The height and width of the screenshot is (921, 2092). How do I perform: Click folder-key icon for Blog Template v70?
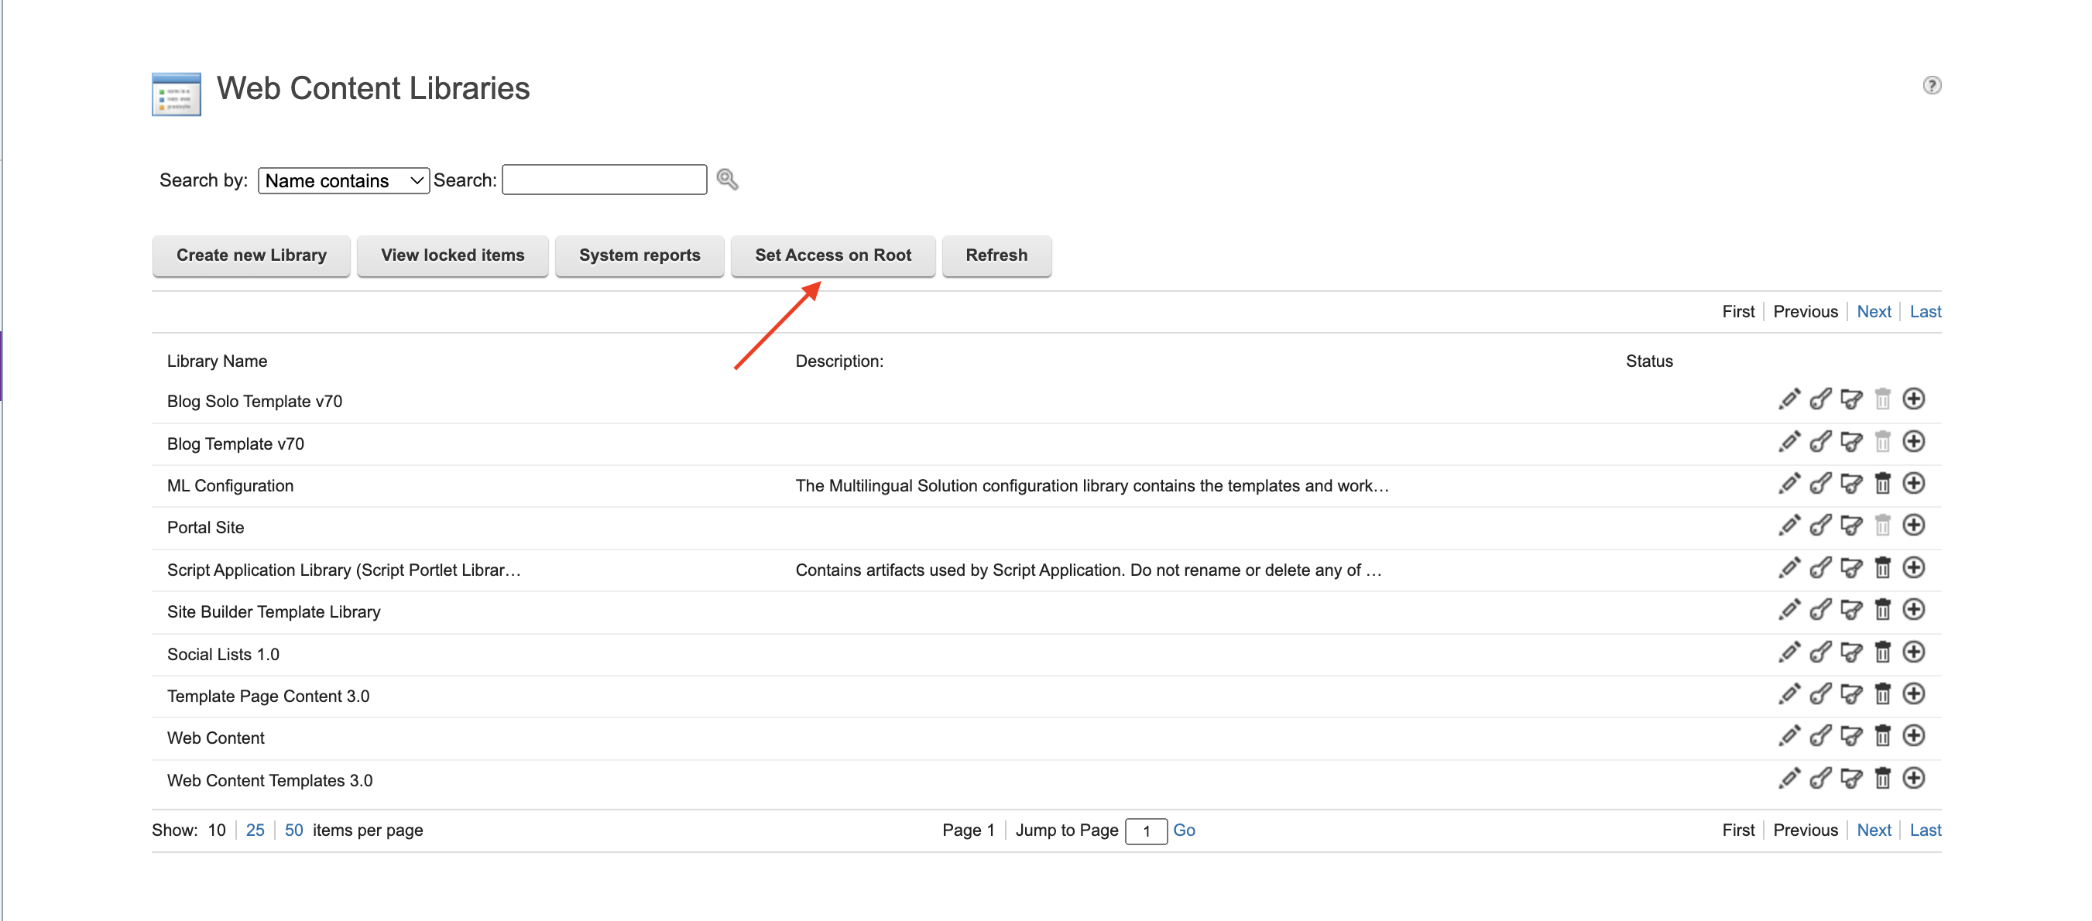point(1852,441)
